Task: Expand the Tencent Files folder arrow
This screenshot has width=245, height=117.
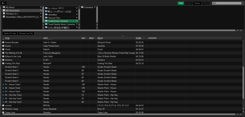Action: click(77, 18)
